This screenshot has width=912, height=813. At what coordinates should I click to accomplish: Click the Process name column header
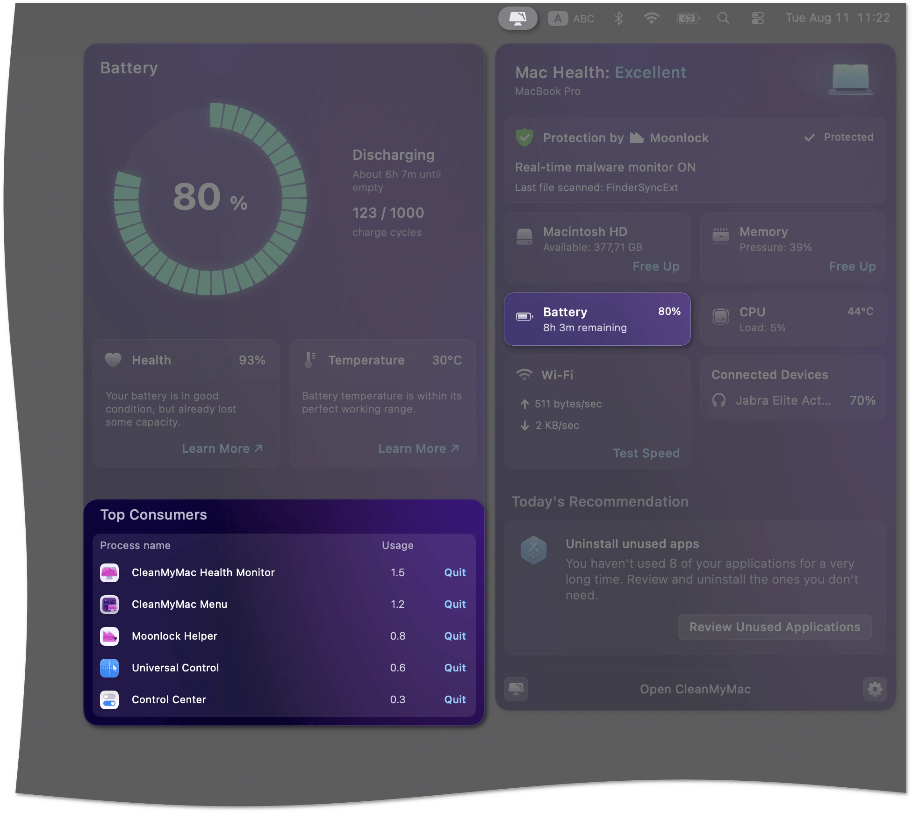click(x=135, y=545)
